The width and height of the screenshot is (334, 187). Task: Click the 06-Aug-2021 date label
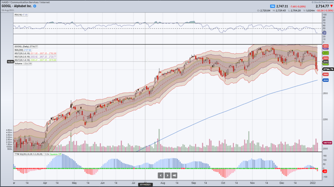pos(8,10)
